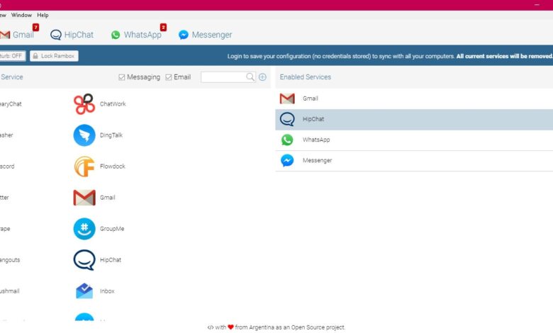This screenshot has height=333, width=553.
Task: Click the add custom service plus icon
Action: click(x=262, y=77)
